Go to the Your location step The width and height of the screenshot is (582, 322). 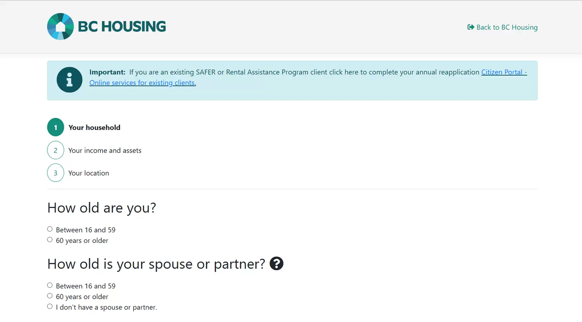point(89,173)
